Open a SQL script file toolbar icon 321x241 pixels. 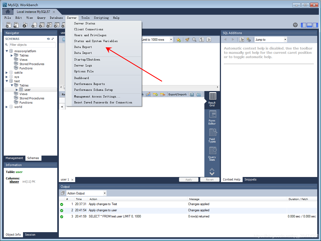16,25
